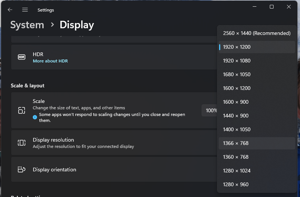The width and height of the screenshot is (300, 197).
Task: Set resolution to 1400 × 1050
Action: 257,129
